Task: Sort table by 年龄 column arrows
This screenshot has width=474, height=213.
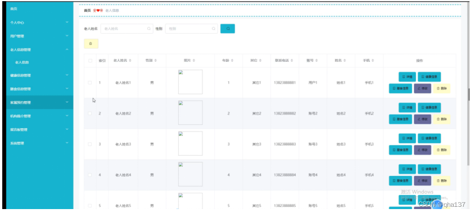Action: 232,61
